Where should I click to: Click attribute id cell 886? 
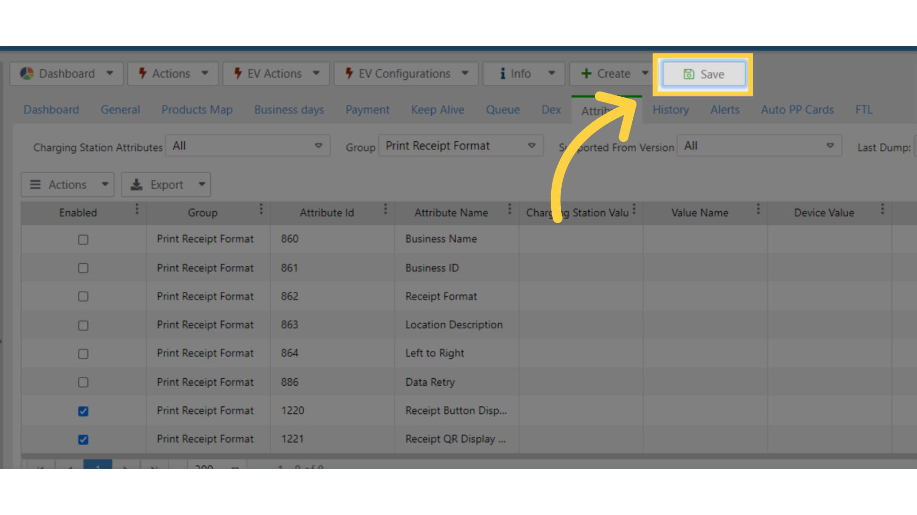[332, 382]
